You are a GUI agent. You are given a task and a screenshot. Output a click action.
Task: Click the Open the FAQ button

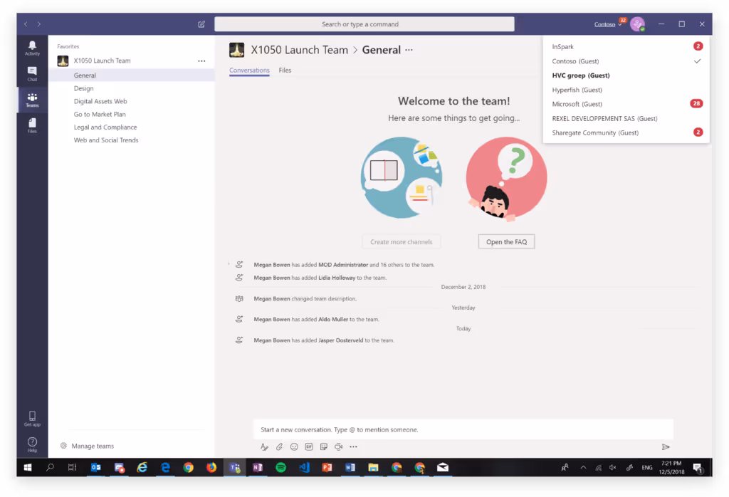[506, 242]
